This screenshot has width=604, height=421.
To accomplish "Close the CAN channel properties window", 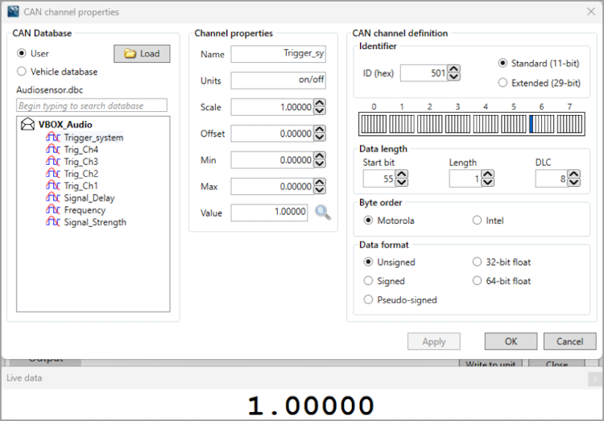I will tap(591, 11).
